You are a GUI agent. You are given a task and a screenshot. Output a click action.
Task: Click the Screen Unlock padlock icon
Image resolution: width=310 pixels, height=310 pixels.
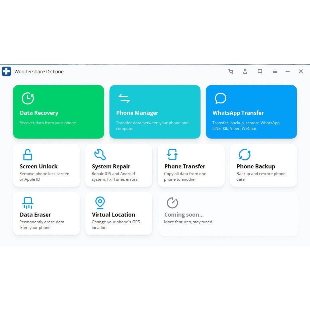[x=27, y=155]
